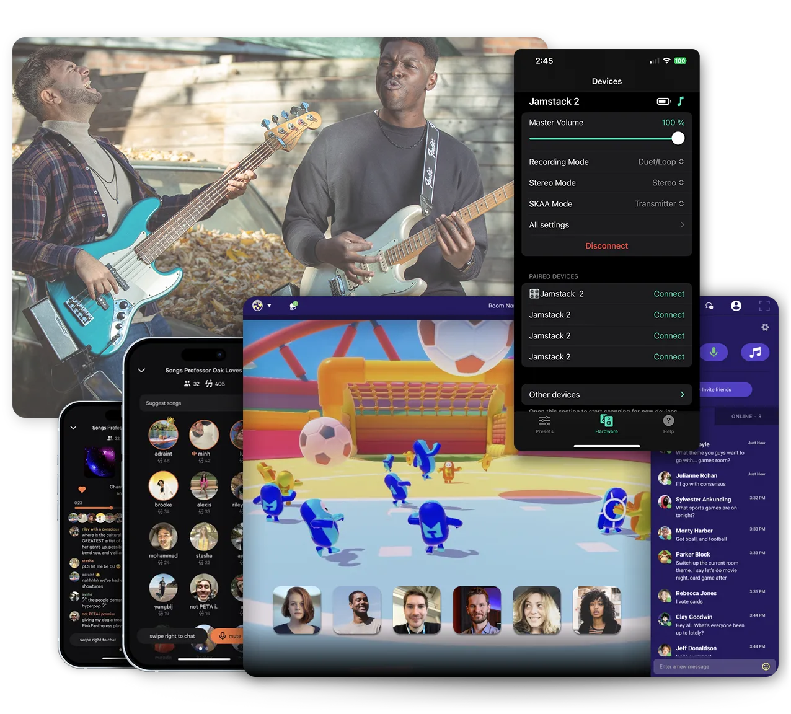Switch to the Presets tab
791x714 pixels.
[544, 424]
